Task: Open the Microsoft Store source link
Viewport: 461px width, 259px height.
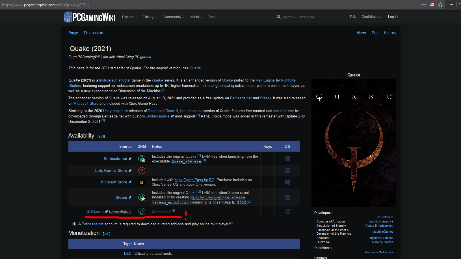Action: pyautogui.click(x=114, y=182)
